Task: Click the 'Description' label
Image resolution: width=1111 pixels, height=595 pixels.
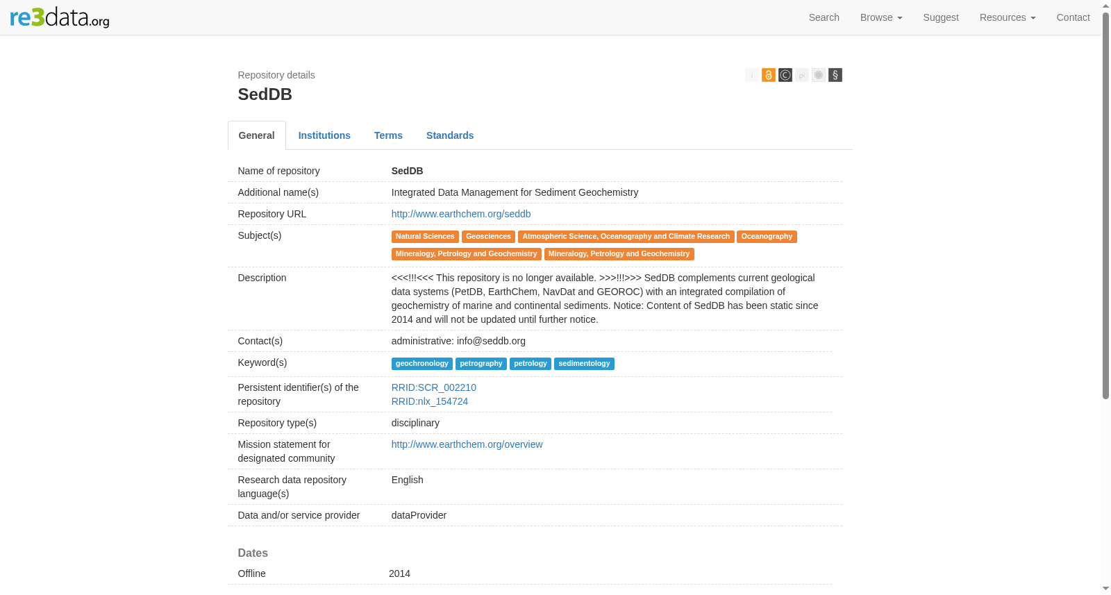Action: [262, 278]
